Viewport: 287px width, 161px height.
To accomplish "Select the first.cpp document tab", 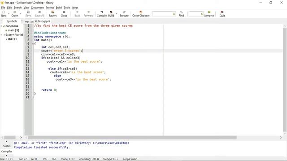I will click(x=43, y=21).
